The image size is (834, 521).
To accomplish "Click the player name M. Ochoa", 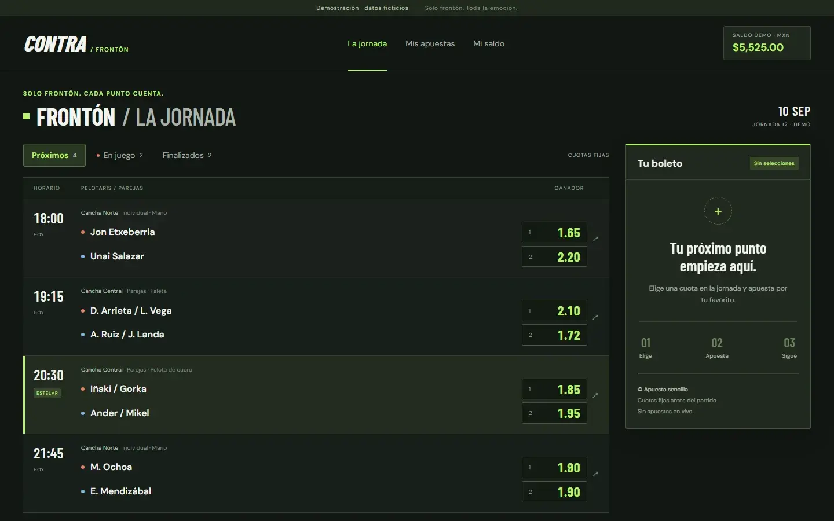I will coord(111,467).
